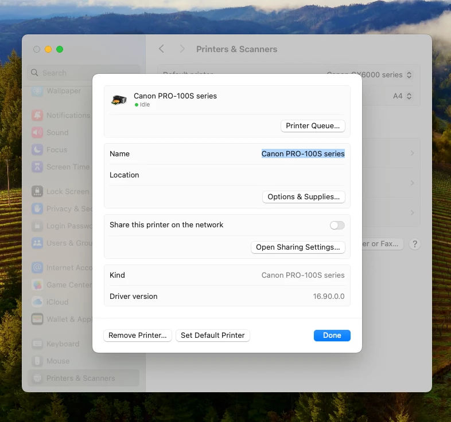451x422 pixels.
Task: Click the green Idle status dot
Action: (x=137, y=105)
